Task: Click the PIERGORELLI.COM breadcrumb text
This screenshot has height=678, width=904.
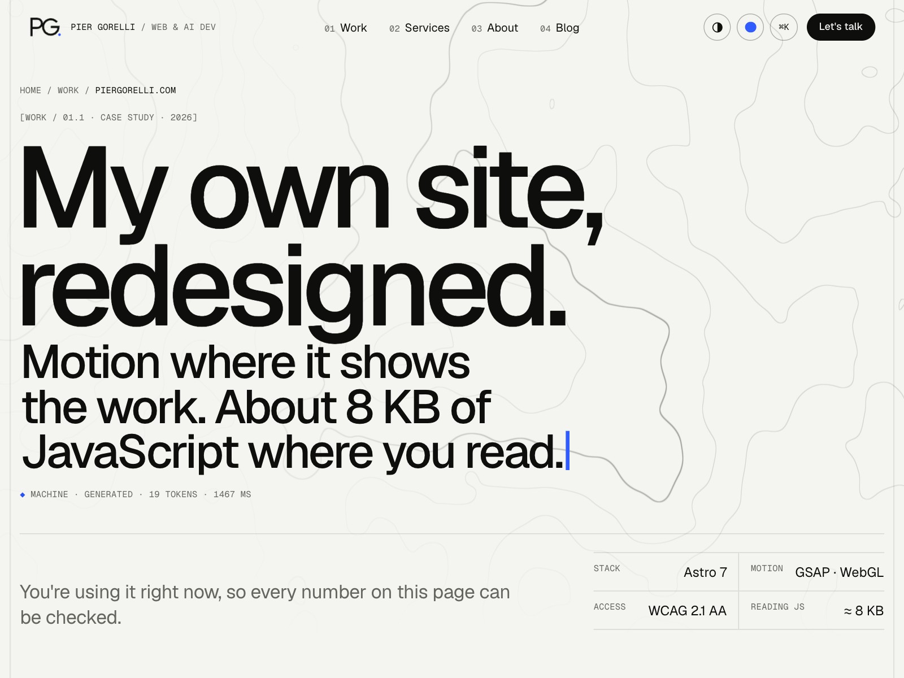Action: [x=136, y=90]
